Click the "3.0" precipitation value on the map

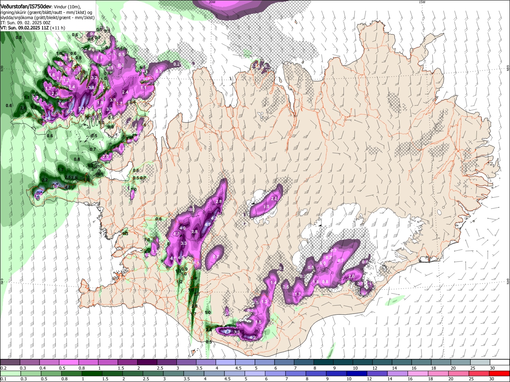113,100
